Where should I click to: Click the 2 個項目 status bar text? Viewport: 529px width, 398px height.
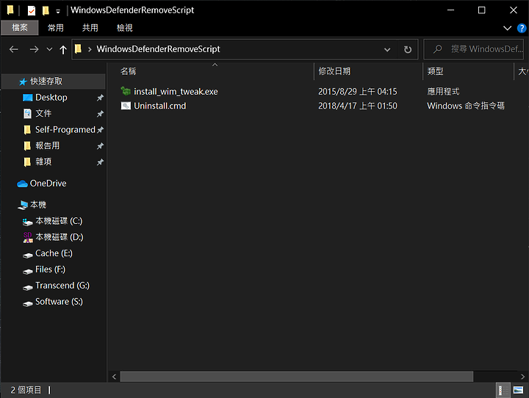tap(26, 390)
